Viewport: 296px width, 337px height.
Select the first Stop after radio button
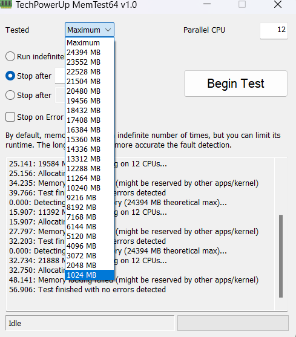pyautogui.click(x=10, y=76)
